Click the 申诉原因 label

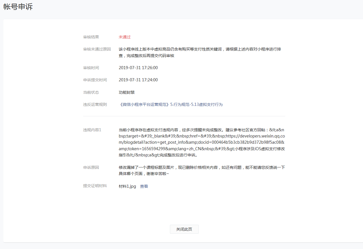[x=91, y=167]
